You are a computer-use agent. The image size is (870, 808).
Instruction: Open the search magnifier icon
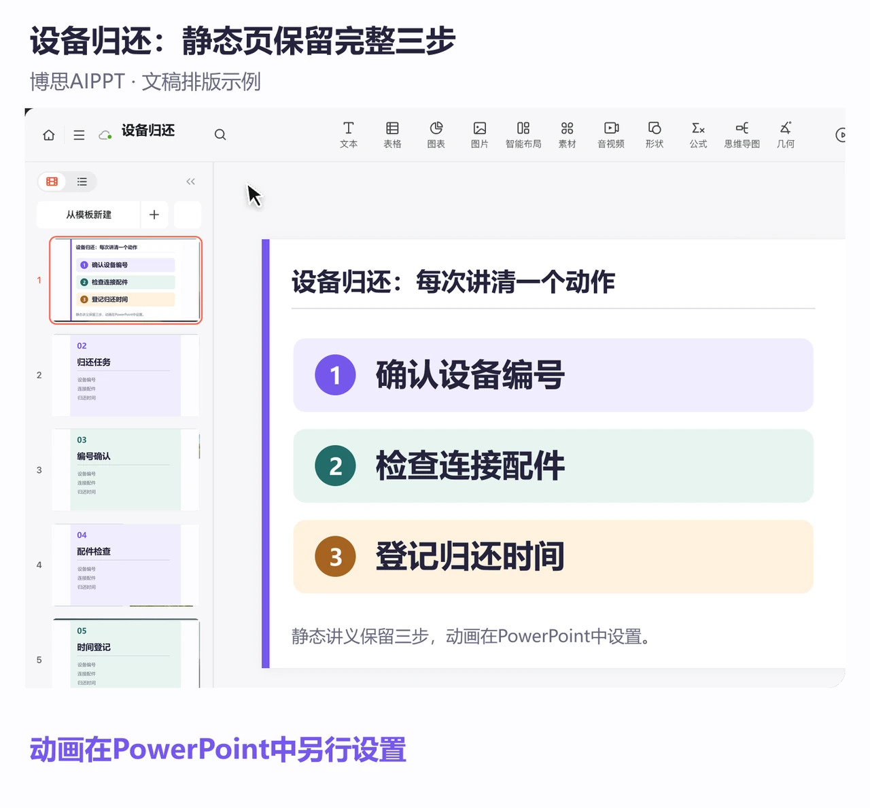pyautogui.click(x=220, y=135)
